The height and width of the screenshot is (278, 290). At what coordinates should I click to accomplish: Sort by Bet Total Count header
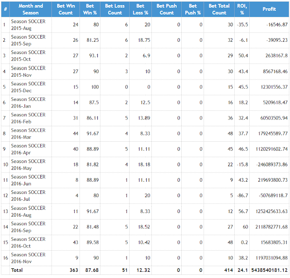point(219,9)
